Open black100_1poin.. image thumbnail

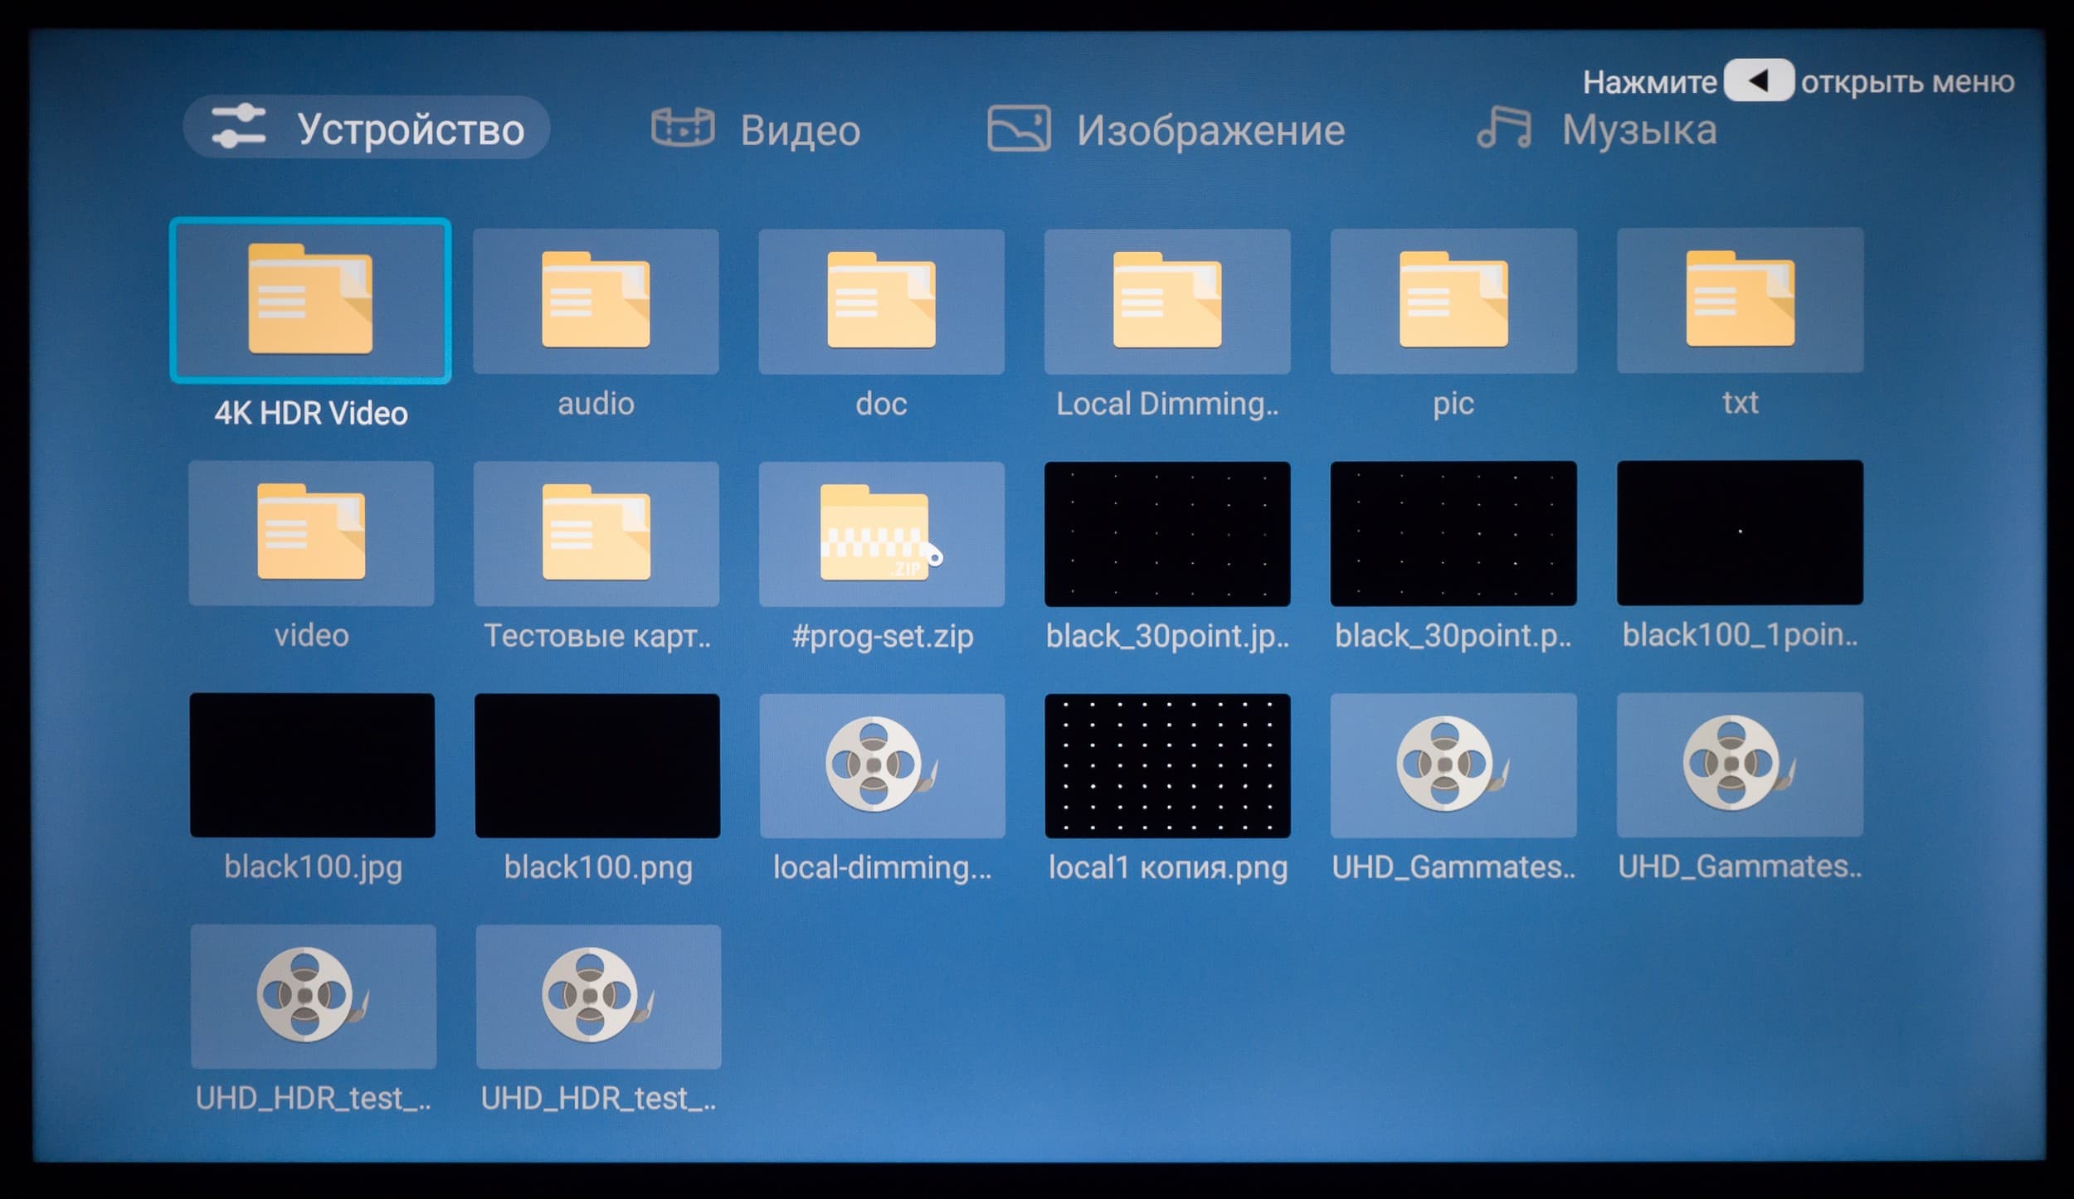(x=1740, y=532)
